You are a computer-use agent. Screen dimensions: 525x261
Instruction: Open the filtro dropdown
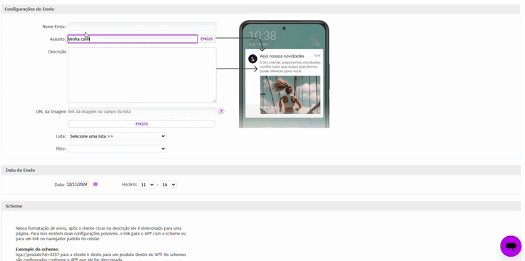[117, 148]
